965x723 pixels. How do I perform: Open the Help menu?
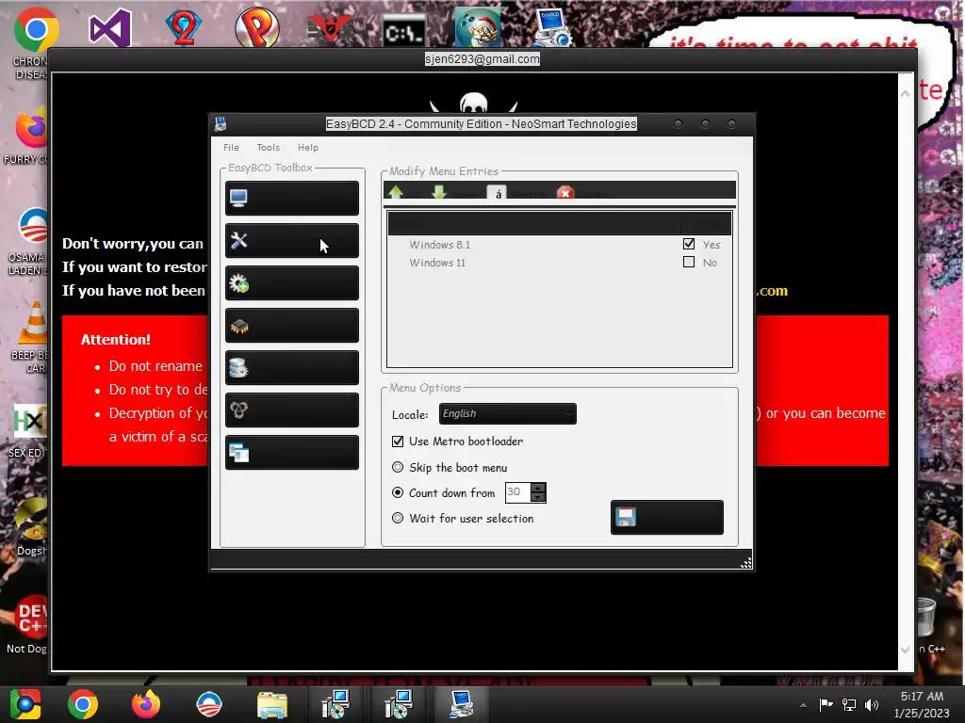point(308,148)
